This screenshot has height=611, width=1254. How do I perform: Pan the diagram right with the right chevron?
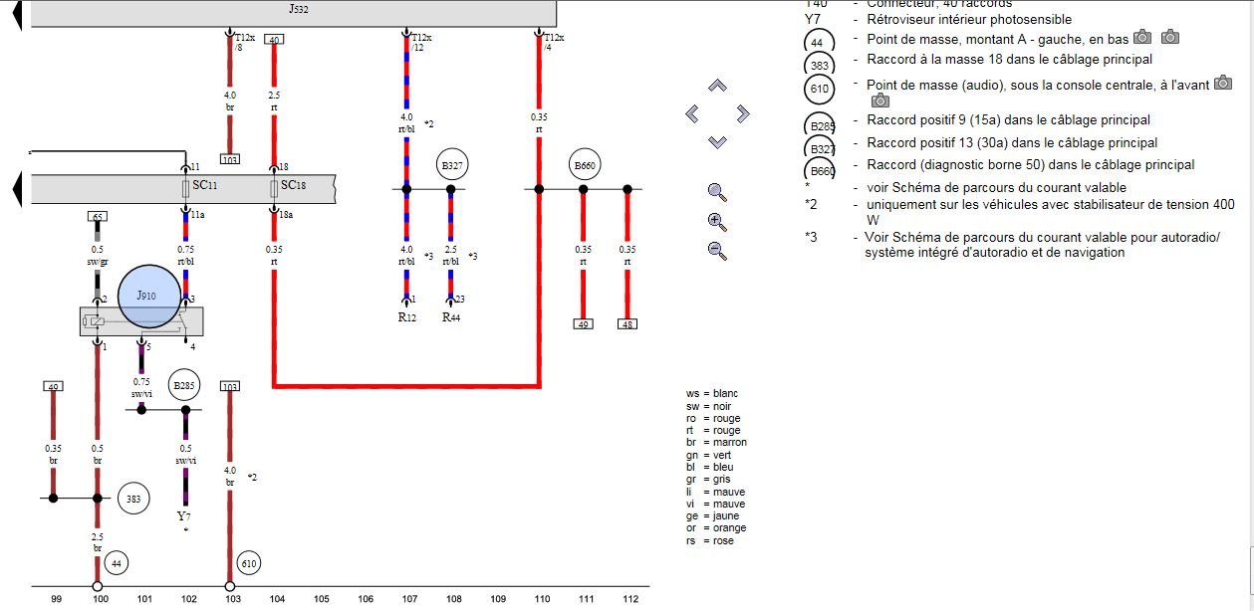pyautogui.click(x=742, y=113)
